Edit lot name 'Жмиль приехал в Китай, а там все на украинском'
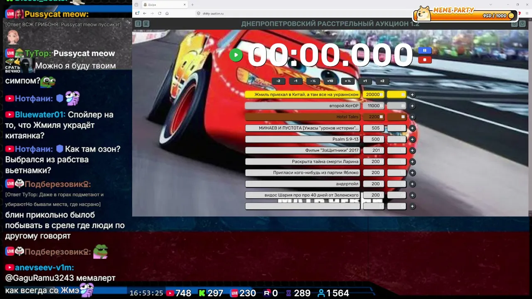This screenshot has width=532, height=299. tap(303, 95)
